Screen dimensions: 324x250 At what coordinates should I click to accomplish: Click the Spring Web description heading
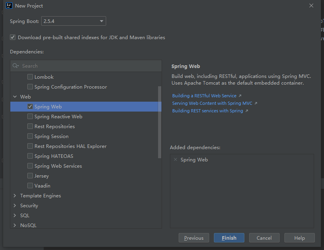[186, 66]
